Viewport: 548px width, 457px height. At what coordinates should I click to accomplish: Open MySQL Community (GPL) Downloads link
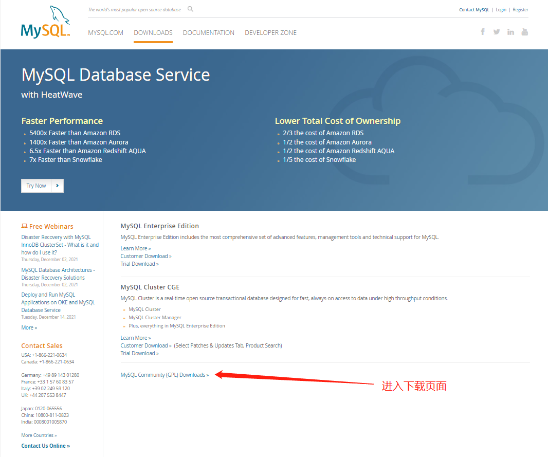click(165, 375)
